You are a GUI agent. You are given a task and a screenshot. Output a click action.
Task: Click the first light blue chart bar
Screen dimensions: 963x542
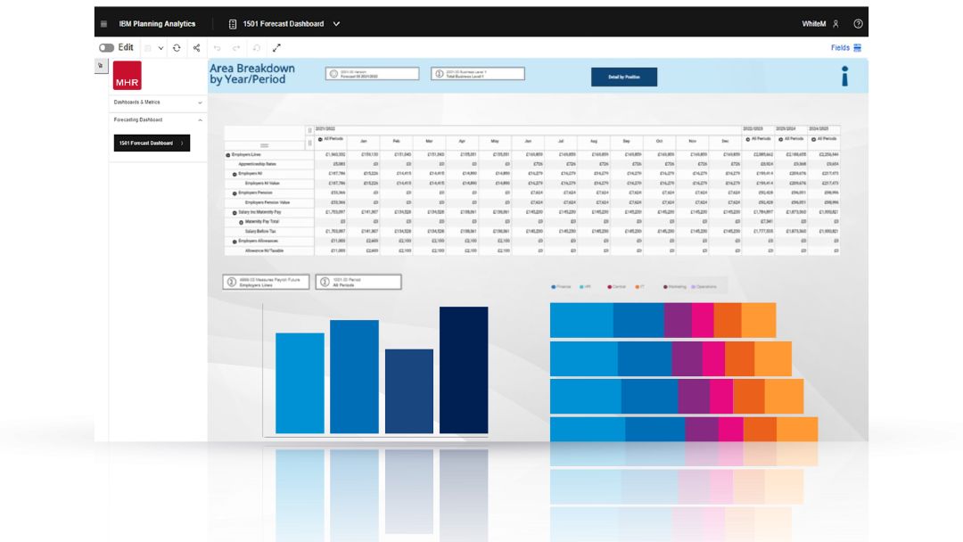pyautogui.click(x=300, y=383)
